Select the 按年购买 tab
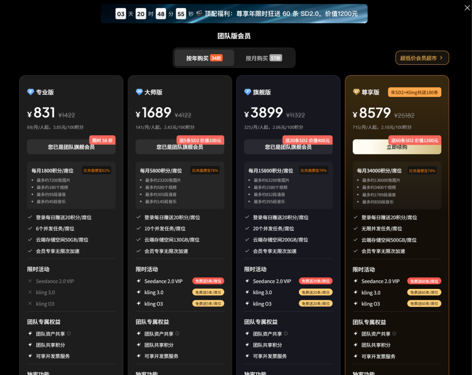 point(204,57)
